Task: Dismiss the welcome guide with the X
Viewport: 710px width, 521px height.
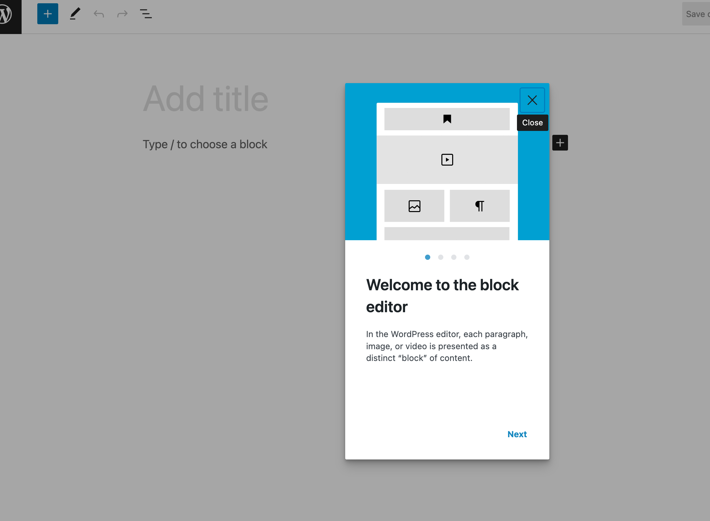Action: click(532, 100)
